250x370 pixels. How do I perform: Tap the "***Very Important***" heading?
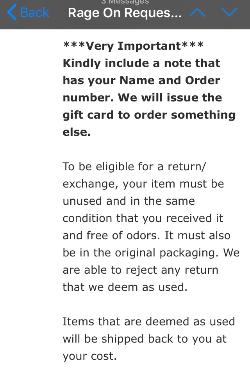point(133,46)
